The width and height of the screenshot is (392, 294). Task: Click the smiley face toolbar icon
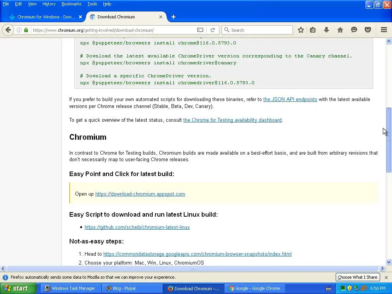click(354, 30)
